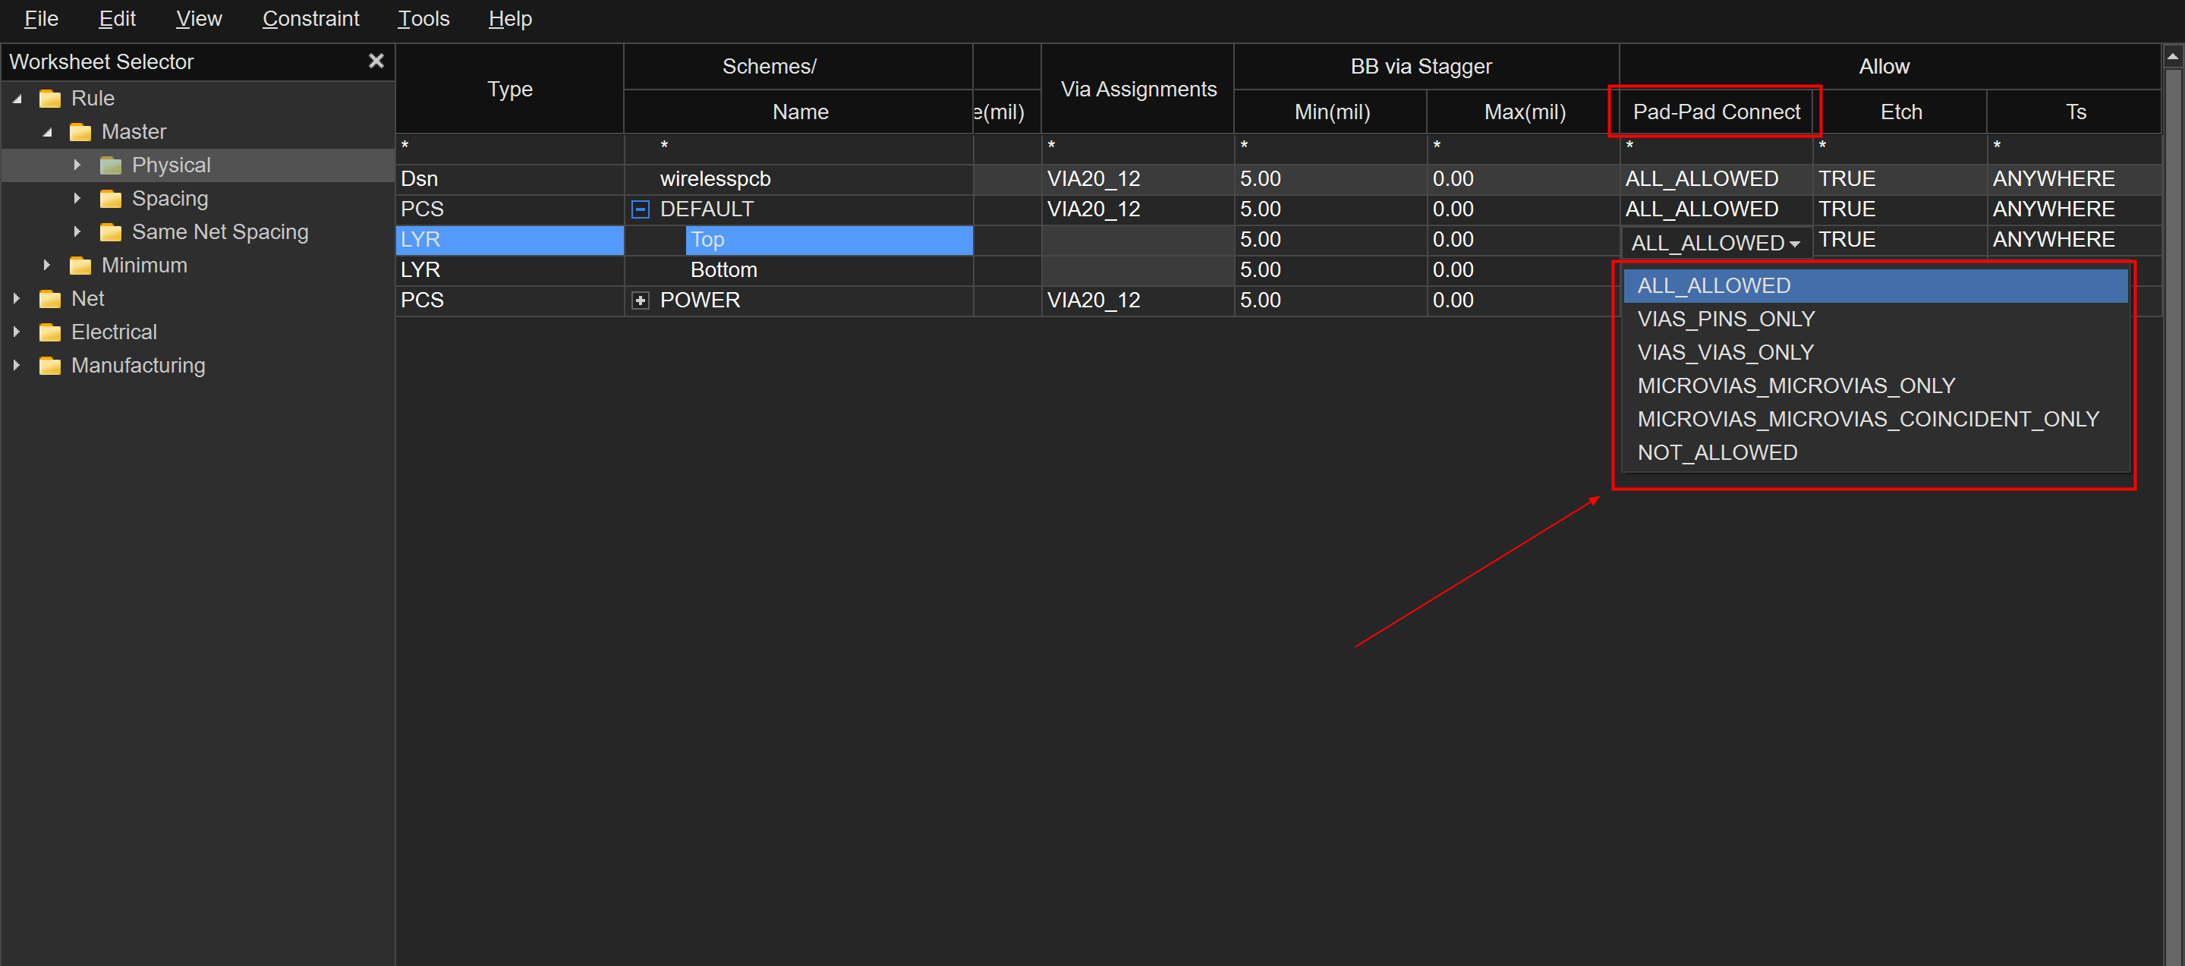Collapse the Master tree node
Image resolution: width=2185 pixels, height=966 pixels.
pos(48,132)
